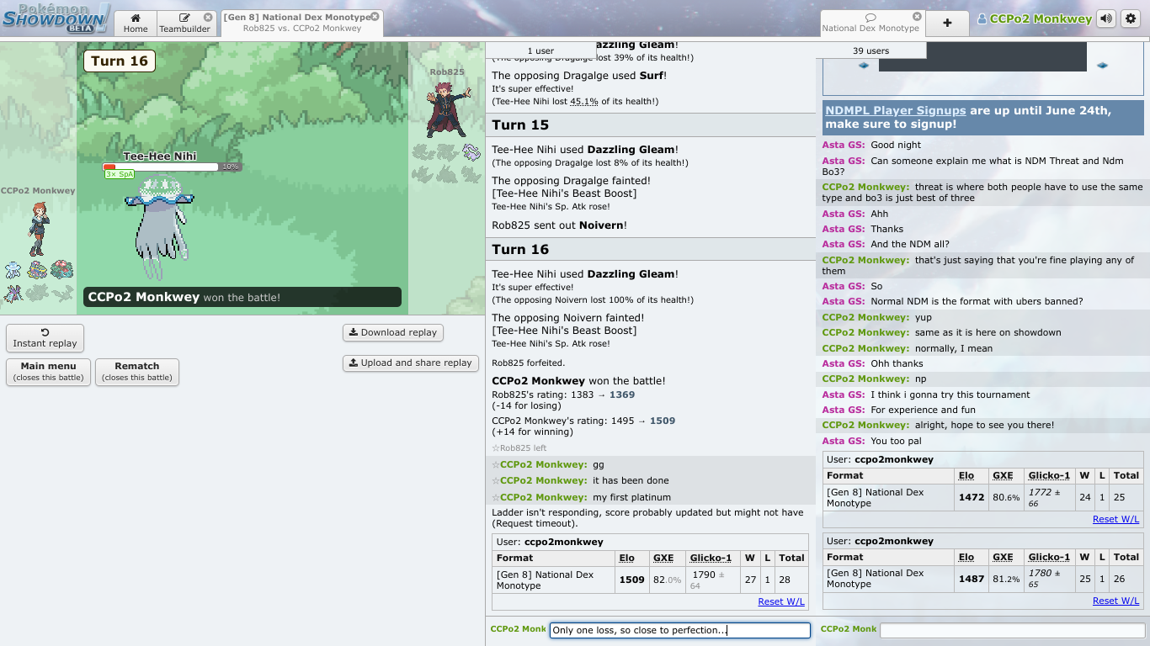Open the NDMPL Player Signups link
Image resolution: width=1150 pixels, height=646 pixels.
895,110
